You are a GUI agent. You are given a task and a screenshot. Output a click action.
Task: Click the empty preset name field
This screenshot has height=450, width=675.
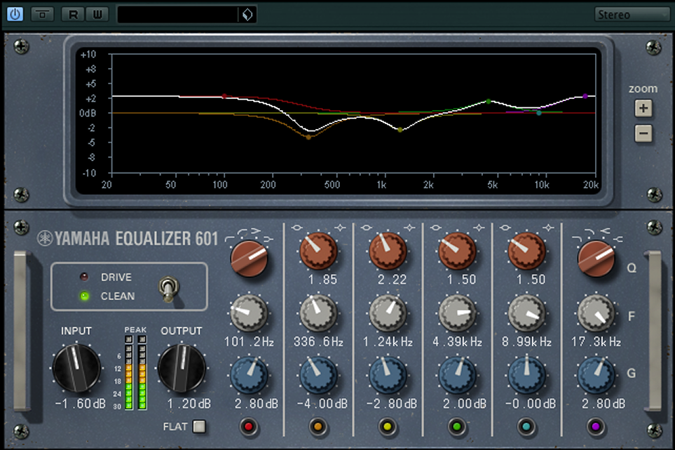pos(177,15)
